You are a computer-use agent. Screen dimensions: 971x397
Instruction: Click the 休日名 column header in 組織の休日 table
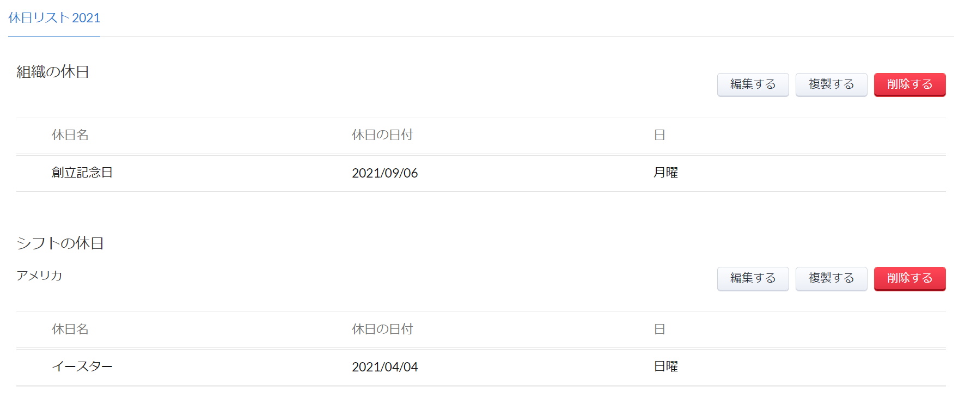click(70, 135)
